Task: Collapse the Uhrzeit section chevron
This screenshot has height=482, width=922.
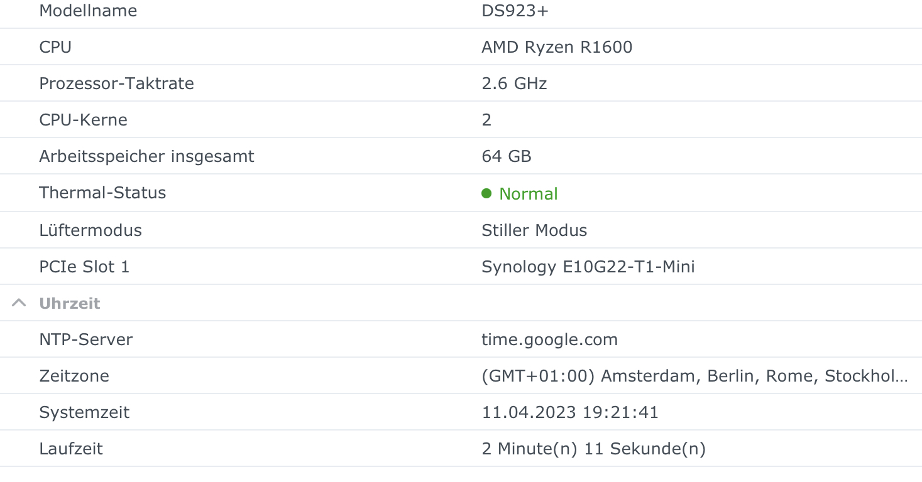Action: pos(19,303)
